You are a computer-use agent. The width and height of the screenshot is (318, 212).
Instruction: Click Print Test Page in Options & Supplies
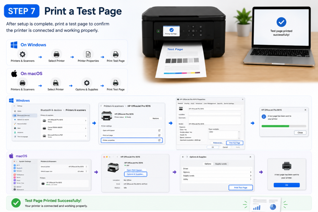coord(240,188)
